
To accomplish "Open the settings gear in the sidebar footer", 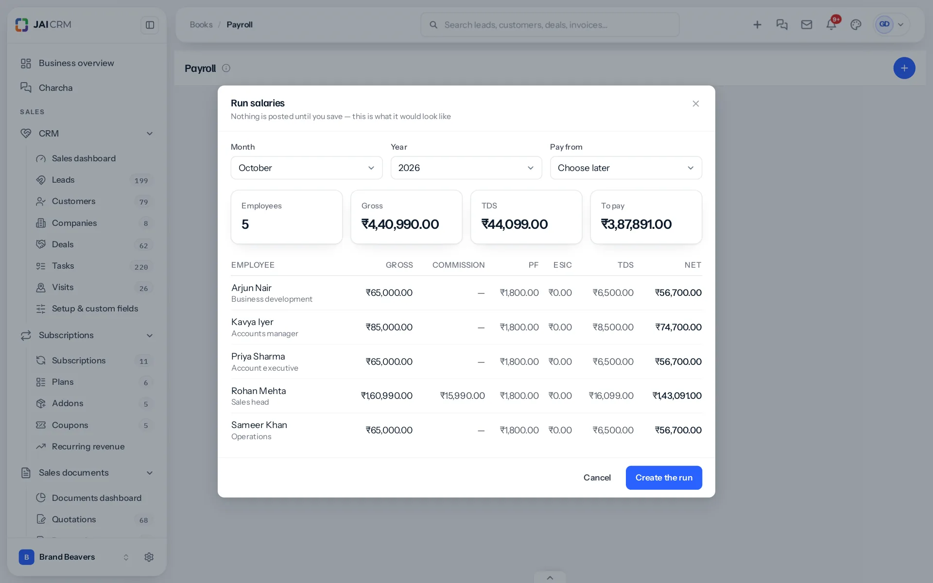I will (x=149, y=557).
